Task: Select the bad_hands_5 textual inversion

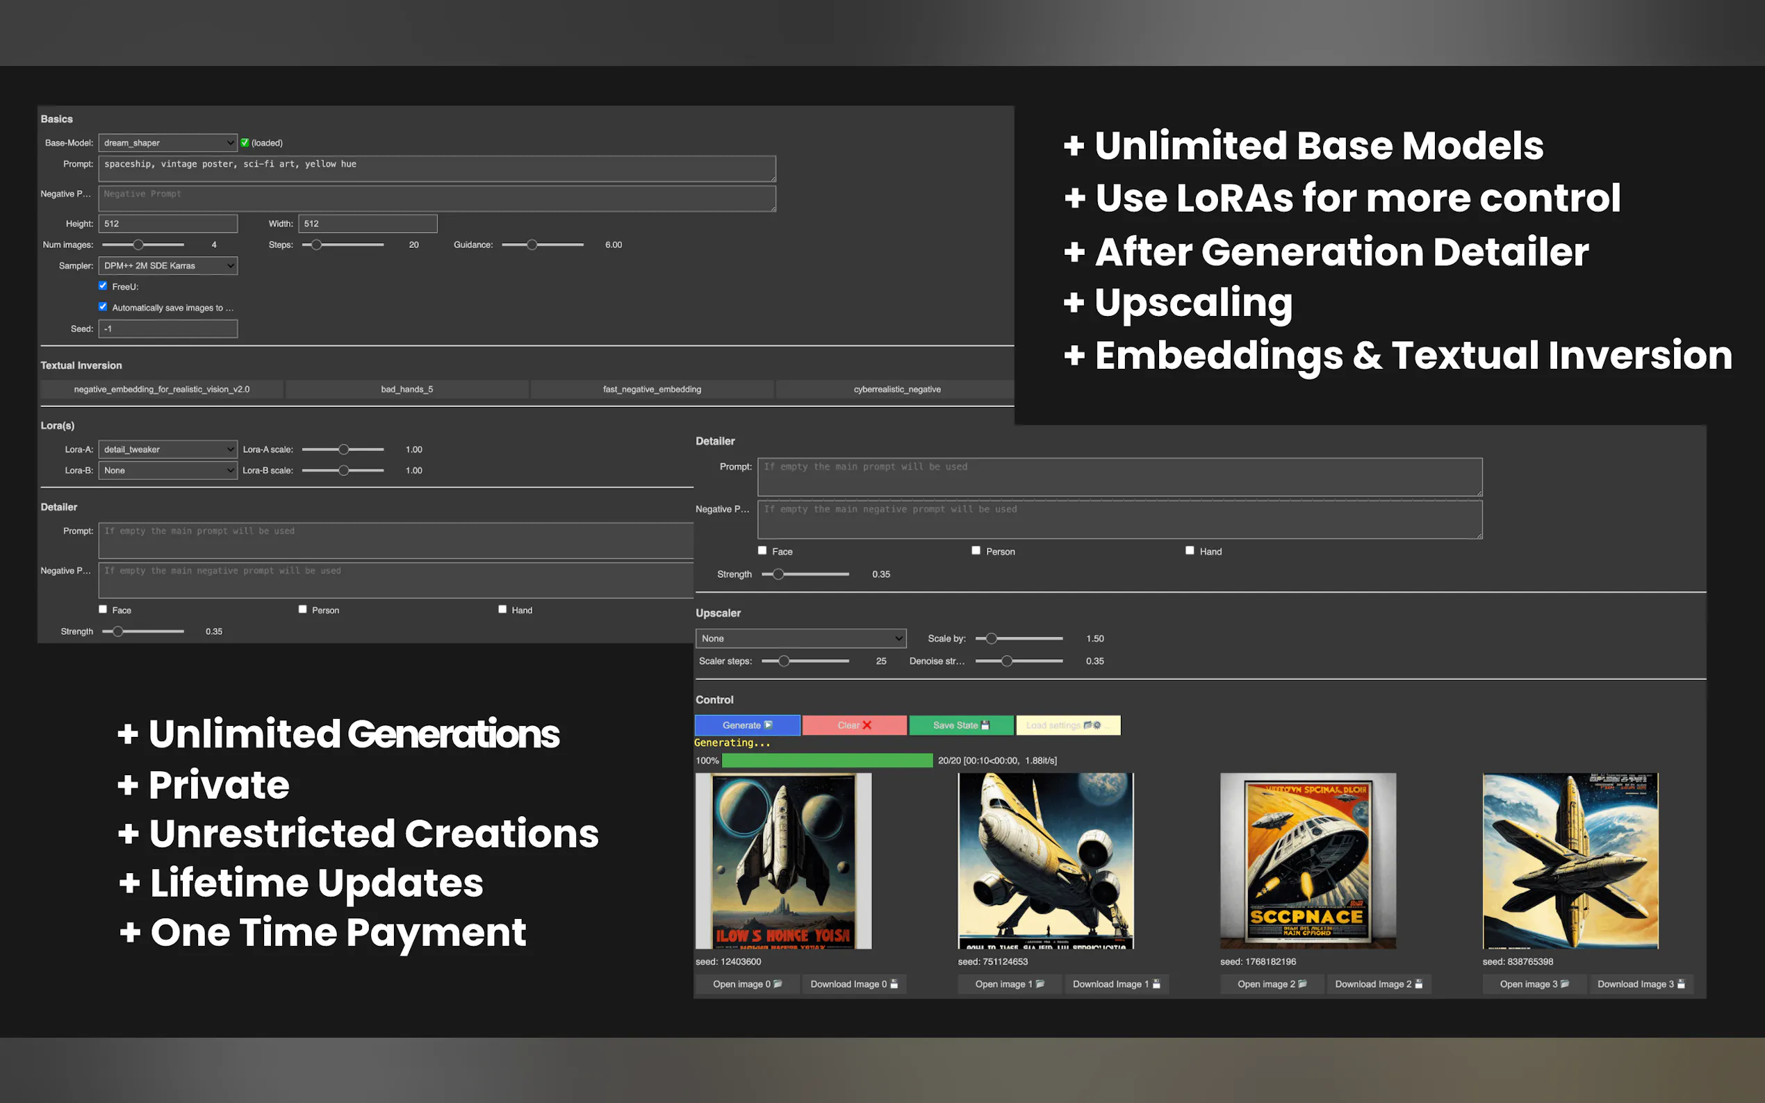Action: [x=407, y=390]
